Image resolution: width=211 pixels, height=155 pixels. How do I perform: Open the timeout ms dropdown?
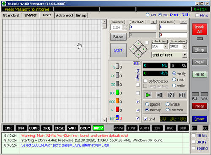pos(184,46)
